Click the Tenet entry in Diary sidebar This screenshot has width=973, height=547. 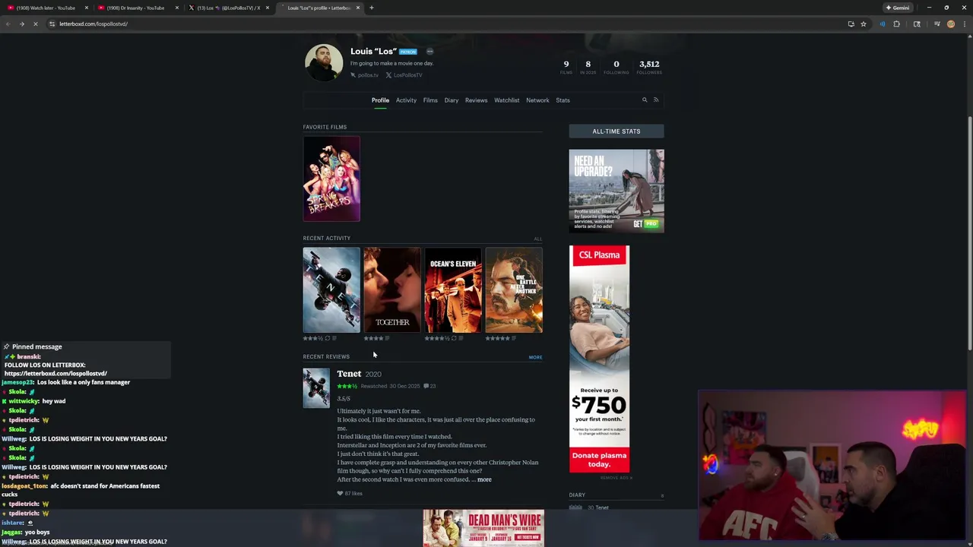tap(602, 507)
